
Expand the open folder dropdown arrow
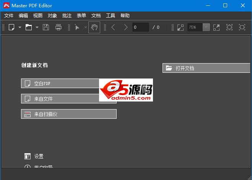37,27
